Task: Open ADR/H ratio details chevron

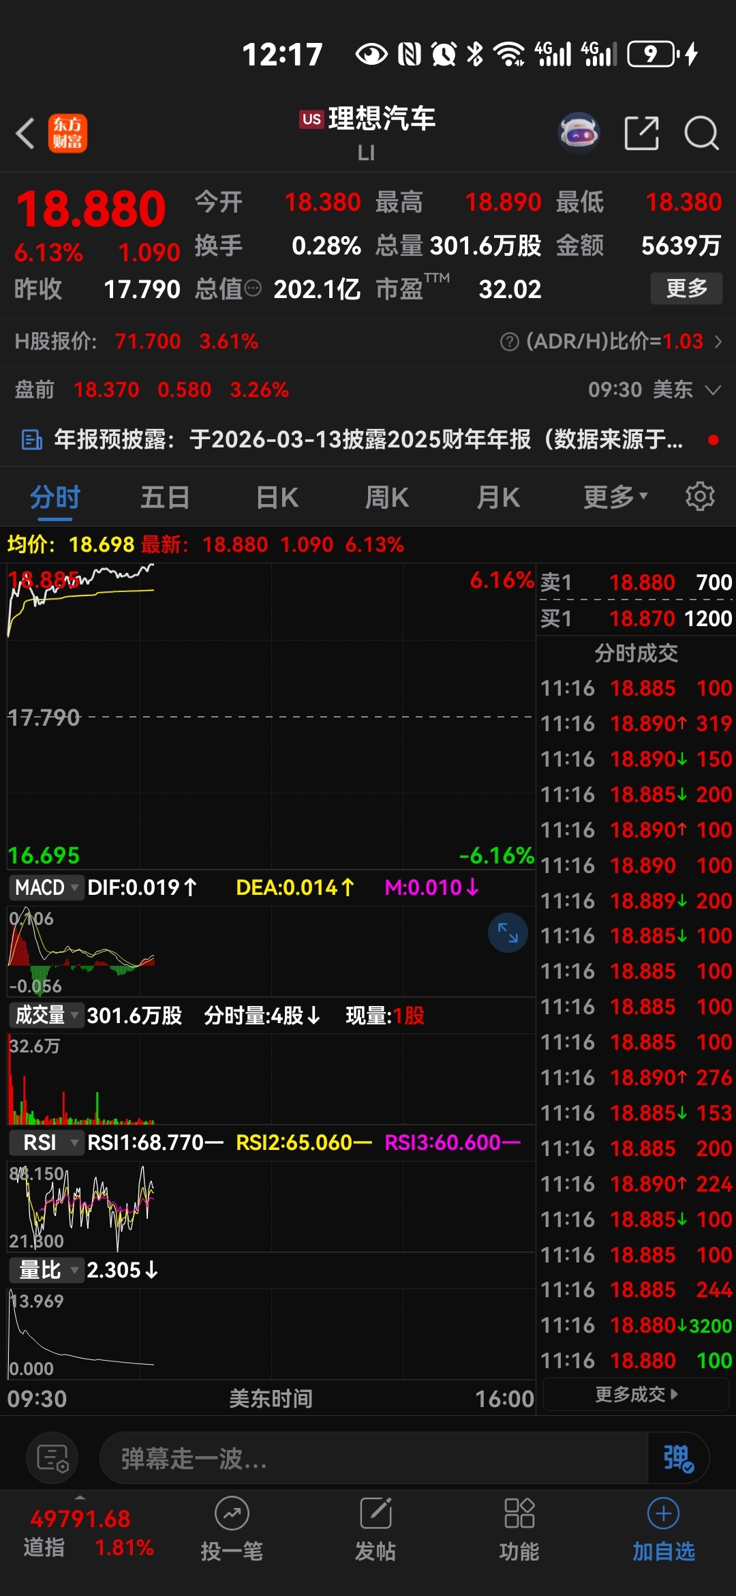Action: 718,342
